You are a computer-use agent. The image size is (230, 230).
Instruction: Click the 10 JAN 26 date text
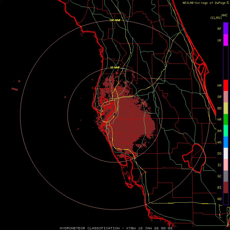tap(148, 228)
